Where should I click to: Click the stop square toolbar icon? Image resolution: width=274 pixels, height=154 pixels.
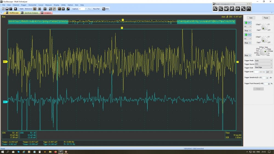pyautogui.click(x=63, y=9)
